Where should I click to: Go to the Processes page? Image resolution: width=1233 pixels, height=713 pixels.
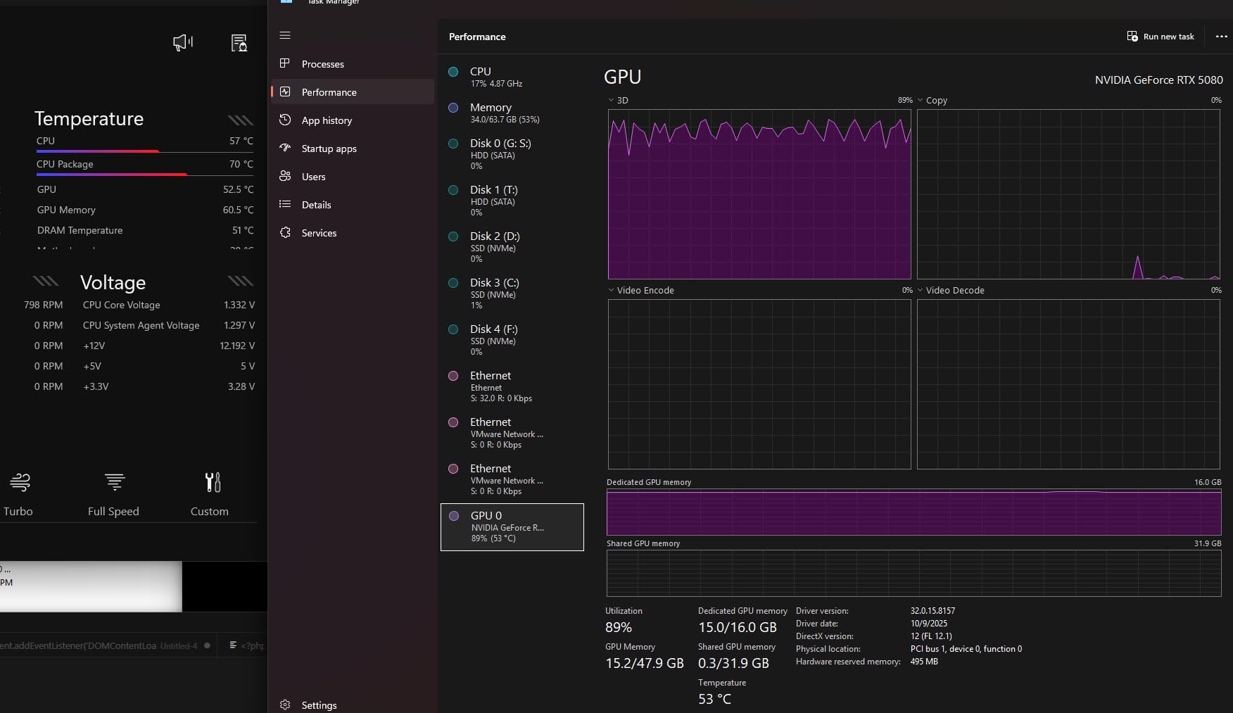click(322, 64)
